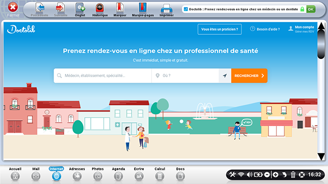Click the geolocation arrow icon
Image resolution: width=328 pixels, height=184 pixels.
(x=225, y=76)
